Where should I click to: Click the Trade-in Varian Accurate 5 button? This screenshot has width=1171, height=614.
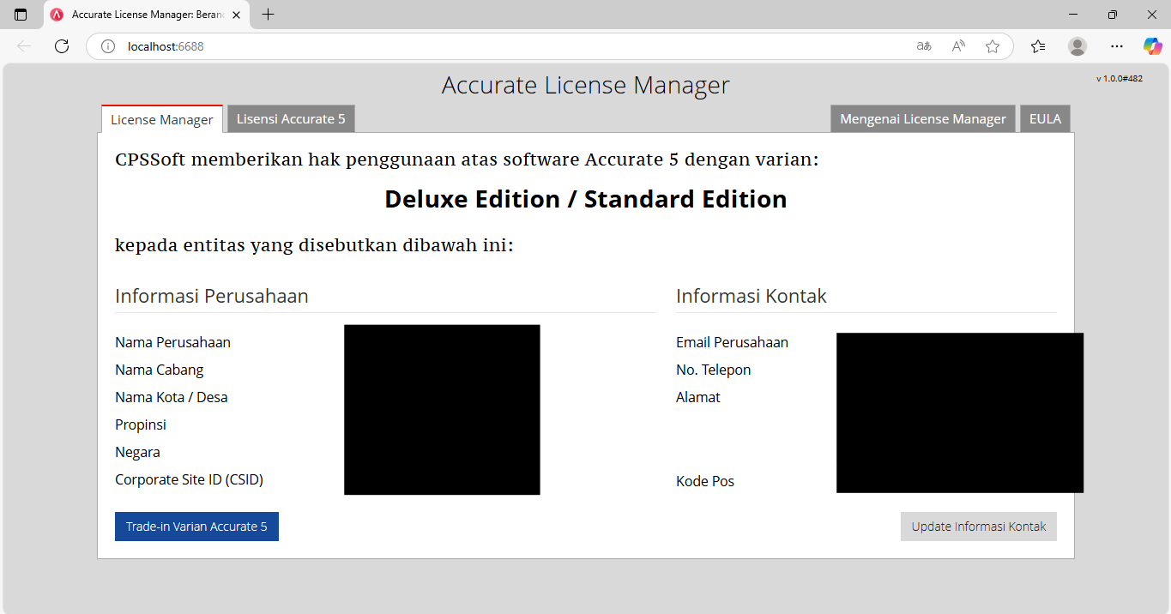coord(196,527)
